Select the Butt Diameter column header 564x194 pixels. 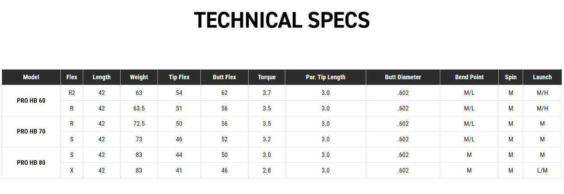pyautogui.click(x=403, y=77)
